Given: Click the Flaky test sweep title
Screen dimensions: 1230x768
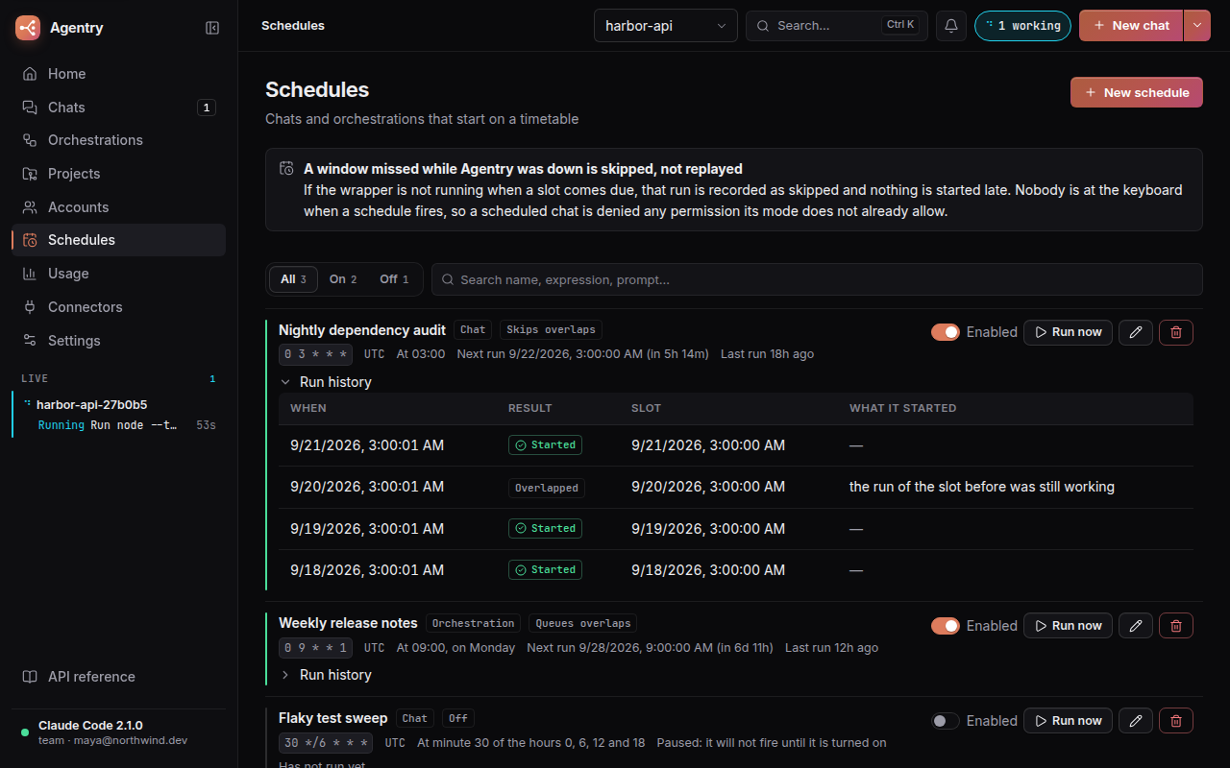Looking at the screenshot, I should click(x=333, y=718).
